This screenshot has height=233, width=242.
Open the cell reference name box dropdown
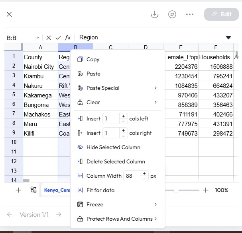(38, 38)
